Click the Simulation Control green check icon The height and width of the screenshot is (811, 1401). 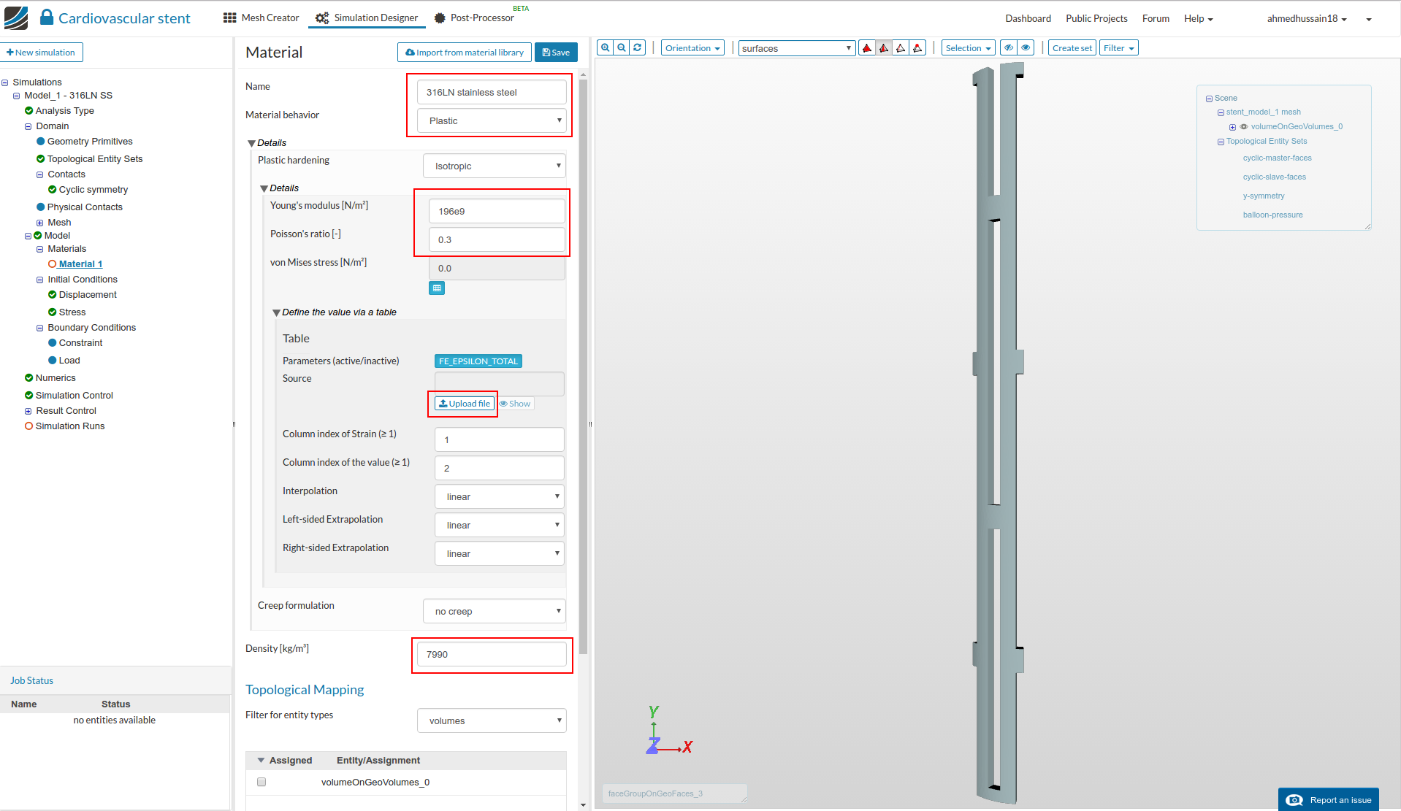(29, 396)
